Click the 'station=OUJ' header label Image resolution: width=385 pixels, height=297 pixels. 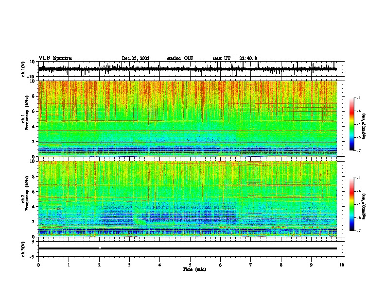point(180,58)
